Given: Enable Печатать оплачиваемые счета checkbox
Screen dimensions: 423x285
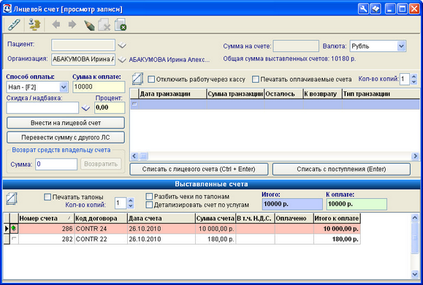Looking at the screenshot, I should [255, 80].
